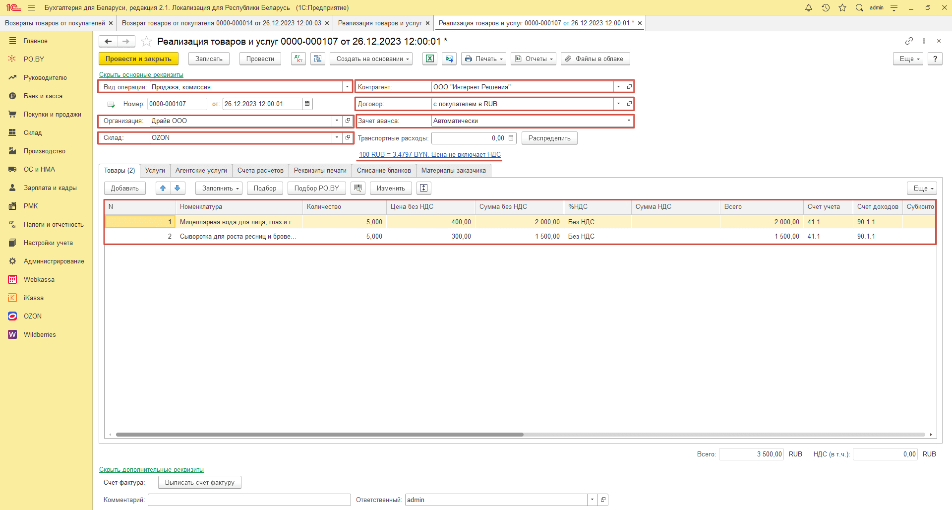The width and height of the screenshot is (952, 510).
Task: Open Контрагент card with open icon
Action: [x=629, y=87]
